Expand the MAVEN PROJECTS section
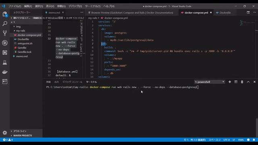Viewport: 258px width, 145px height. [26, 135]
